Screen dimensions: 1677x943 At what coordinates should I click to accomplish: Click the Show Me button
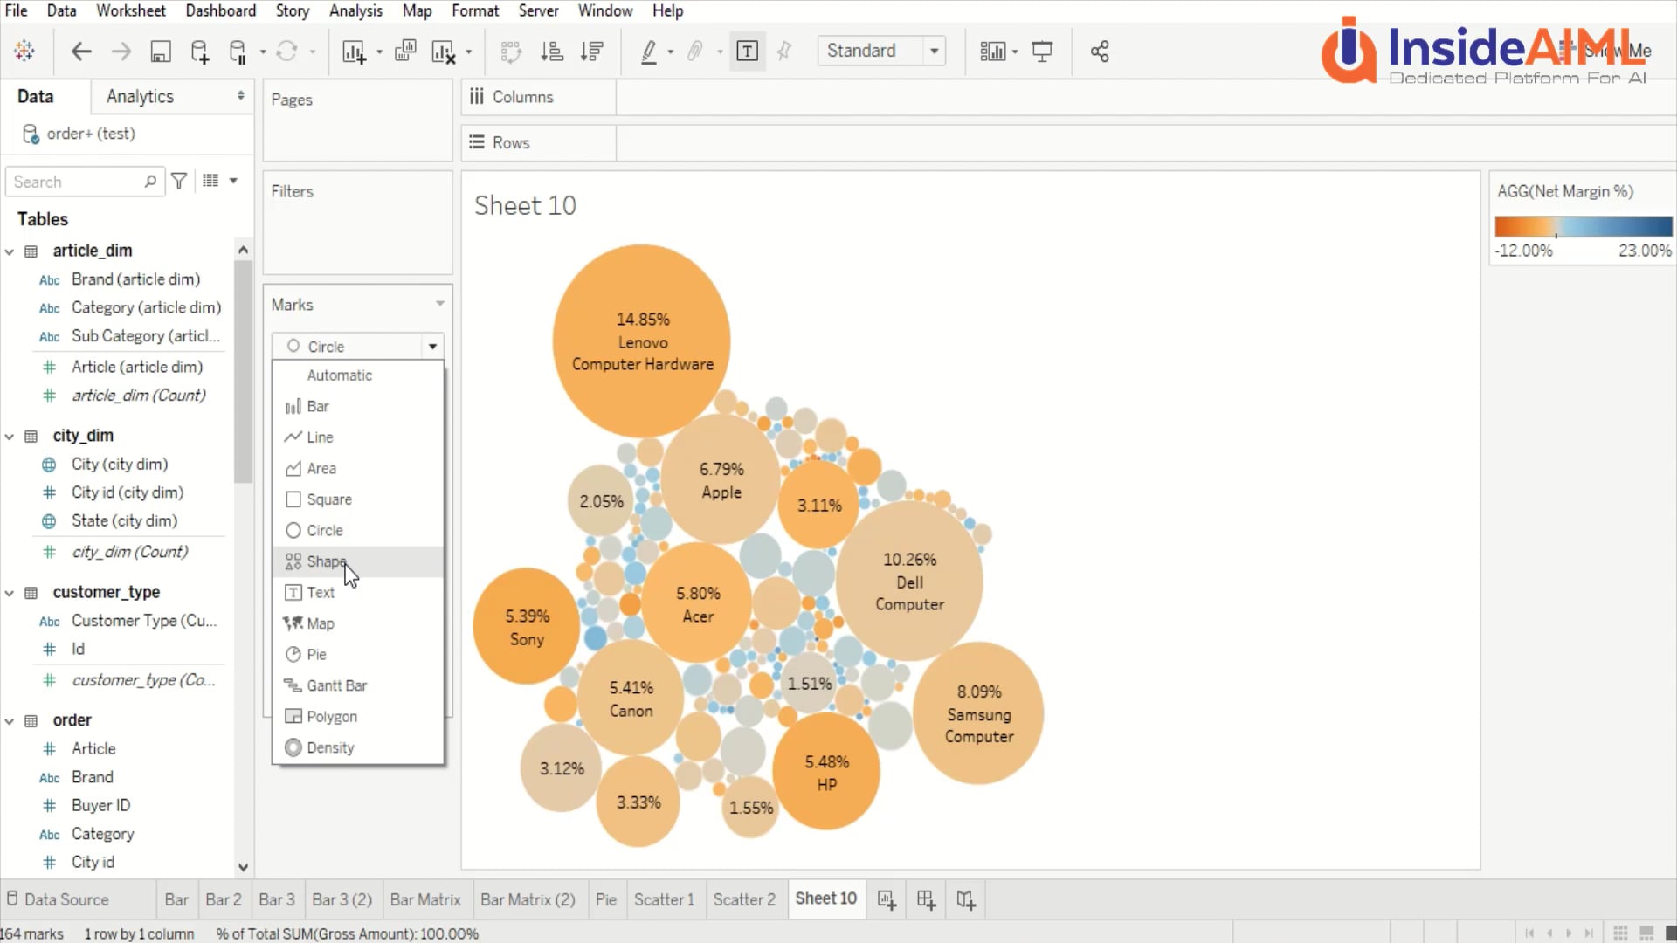point(1618,51)
